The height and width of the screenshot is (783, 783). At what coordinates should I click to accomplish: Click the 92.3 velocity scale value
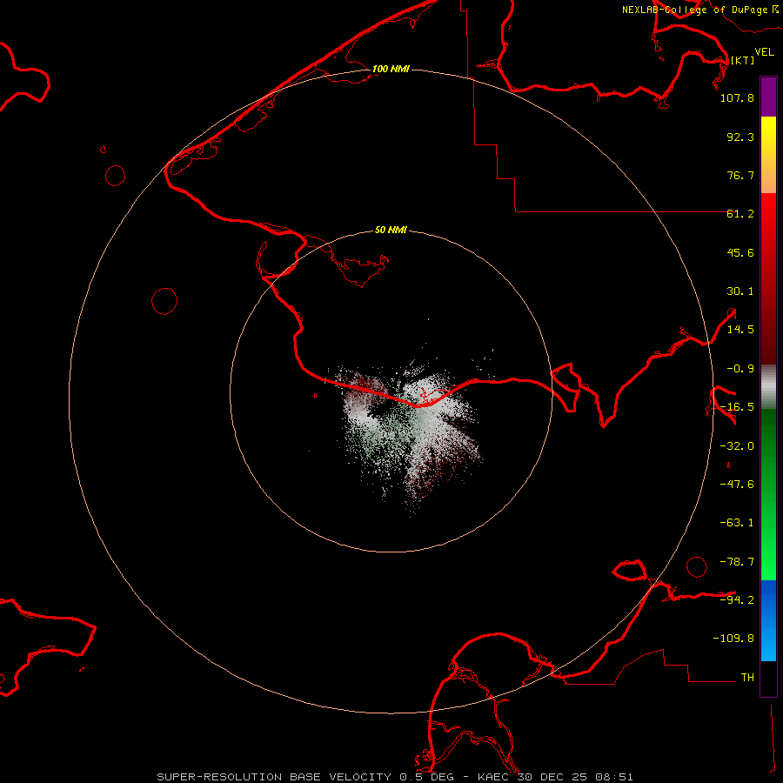tap(740, 137)
